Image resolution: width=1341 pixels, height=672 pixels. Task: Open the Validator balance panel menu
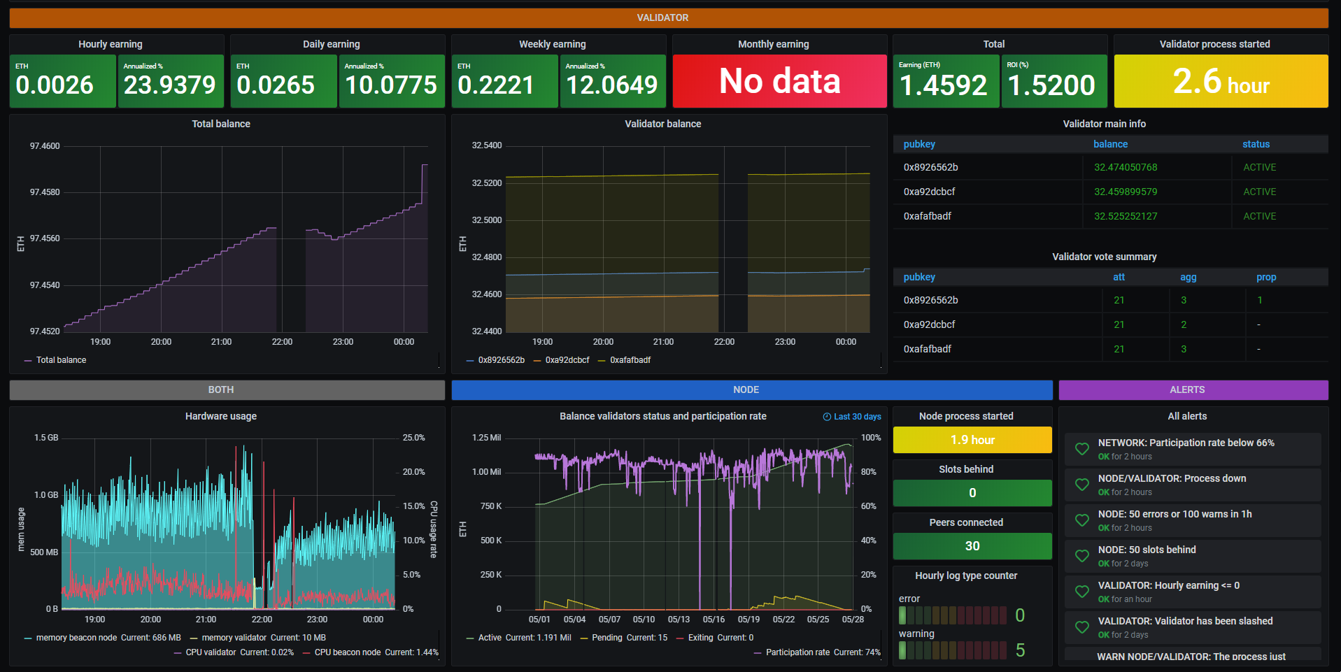pyautogui.click(x=663, y=124)
